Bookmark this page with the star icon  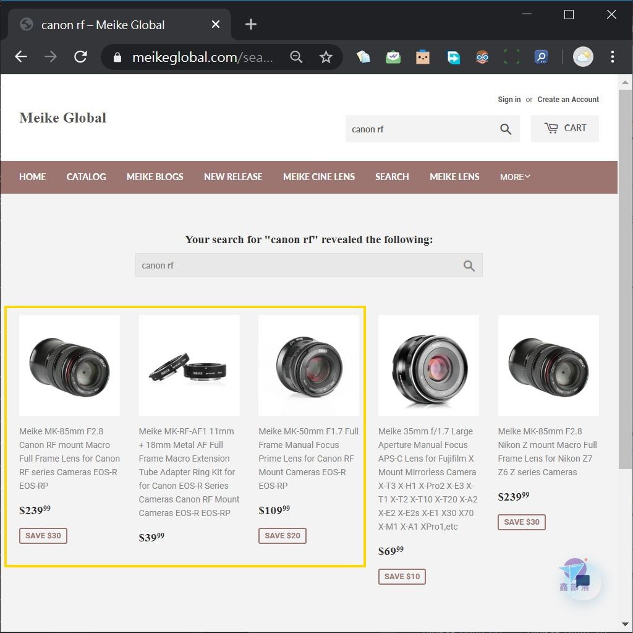(326, 57)
